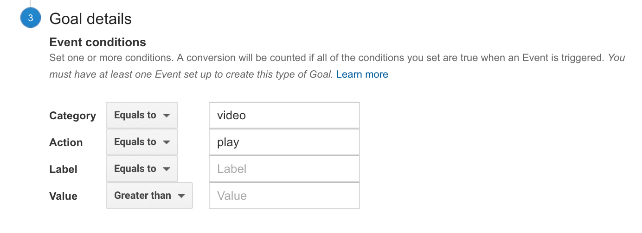Open the Action "Equals to" dropdown
The height and width of the screenshot is (233, 642).
141,142
